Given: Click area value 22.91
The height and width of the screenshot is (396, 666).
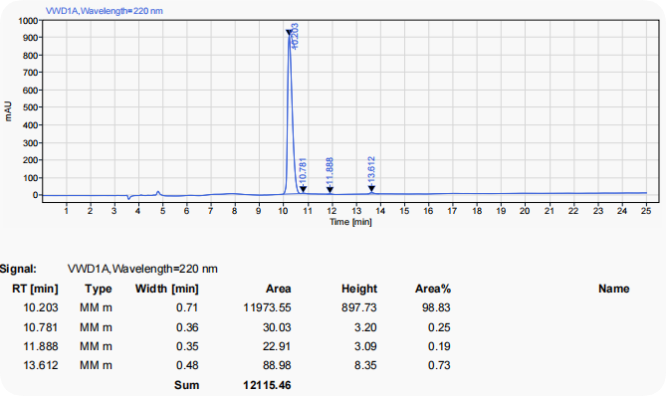Looking at the screenshot, I should 277,346.
